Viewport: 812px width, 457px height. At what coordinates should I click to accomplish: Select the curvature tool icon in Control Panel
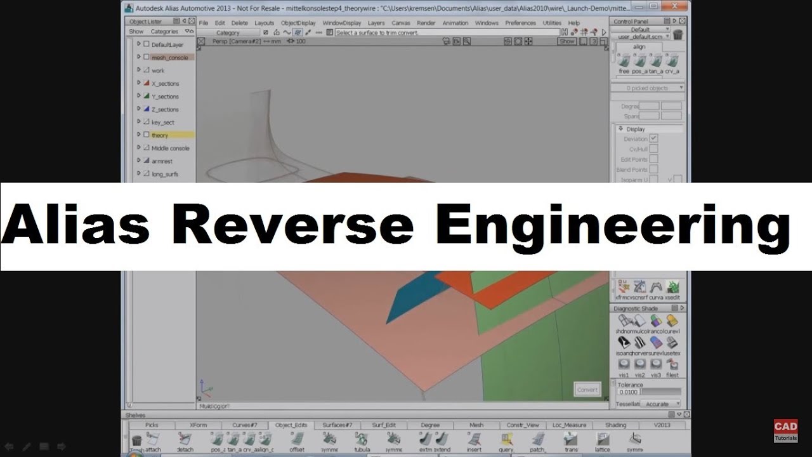pyautogui.click(x=657, y=287)
